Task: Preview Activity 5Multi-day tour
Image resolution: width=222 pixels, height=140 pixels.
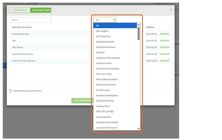Action: pyautogui.click(x=165, y=54)
